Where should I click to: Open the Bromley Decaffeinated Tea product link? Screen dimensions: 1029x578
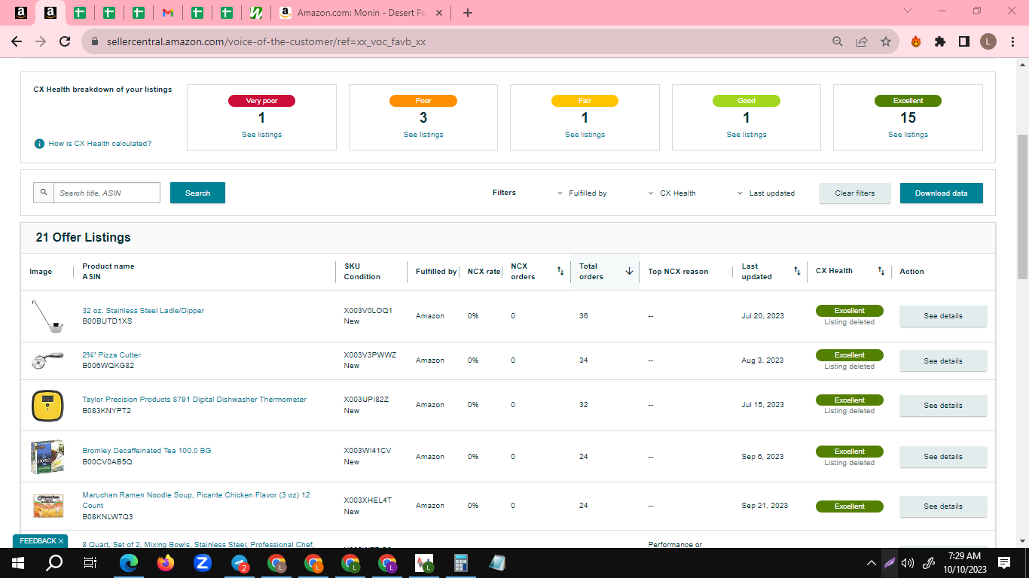[147, 451]
